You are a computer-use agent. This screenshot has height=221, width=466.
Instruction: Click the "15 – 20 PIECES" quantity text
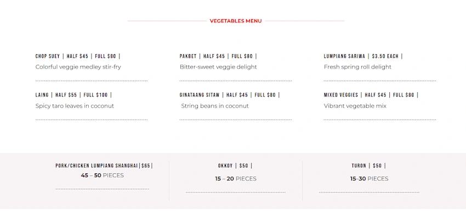pyautogui.click(x=236, y=179)
